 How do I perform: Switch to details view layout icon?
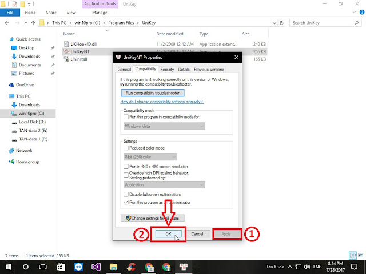tap(353, 256)
